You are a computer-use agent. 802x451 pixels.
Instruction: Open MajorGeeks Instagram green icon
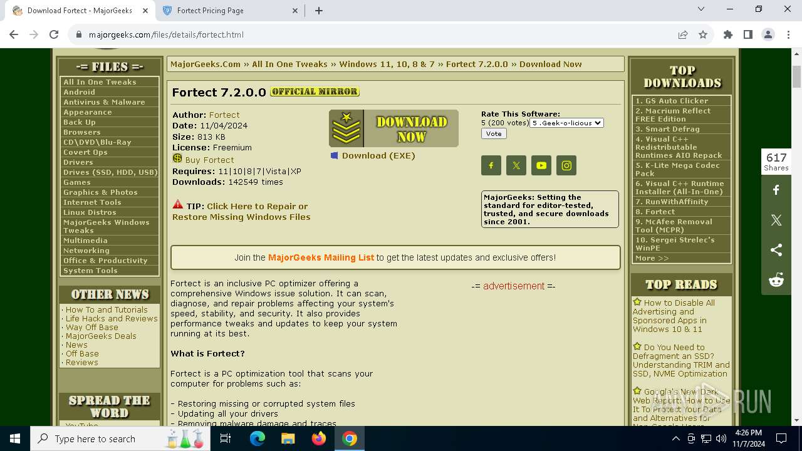566,165
